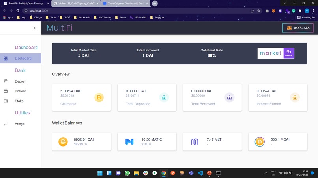This screenshot has width=318, height=178.
Task: Bookmark this page with the star icon
Action: click(259, 11)
